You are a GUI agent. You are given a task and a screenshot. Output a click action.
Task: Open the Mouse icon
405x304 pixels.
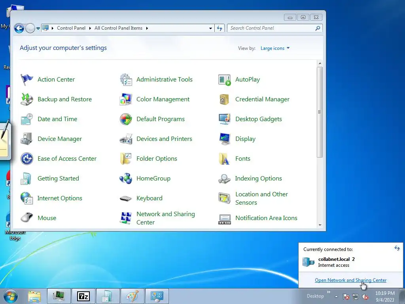(26, 218)
